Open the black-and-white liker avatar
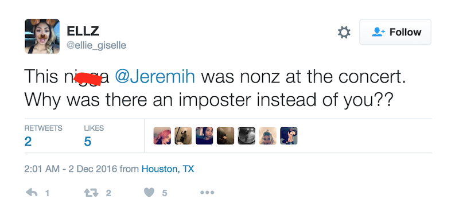459x215 pixels. click(x=247, y=136)
